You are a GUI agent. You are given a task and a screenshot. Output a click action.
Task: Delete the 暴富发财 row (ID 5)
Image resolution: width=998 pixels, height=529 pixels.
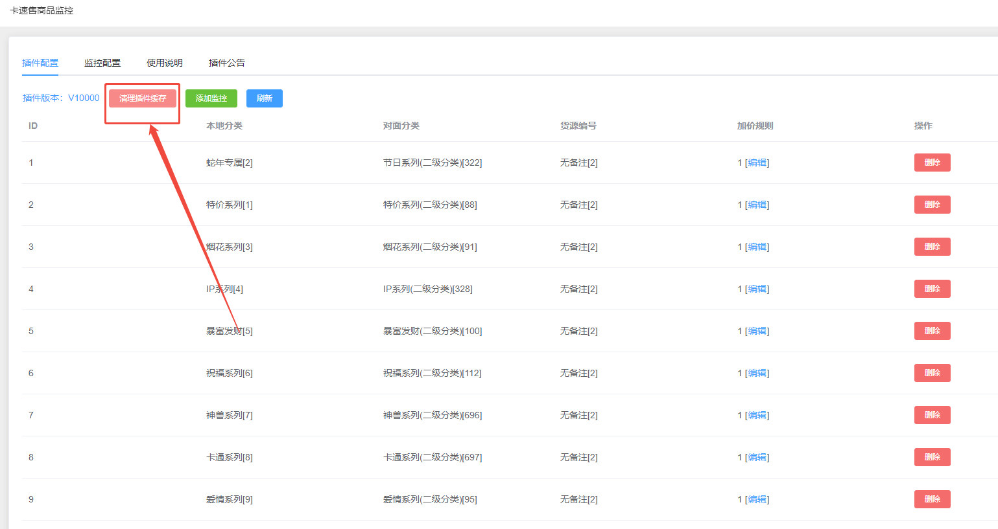(x=932, y=331)
